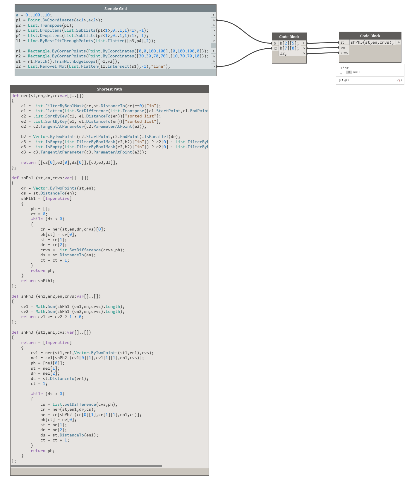Viewport: 412px width, 488px height.
Task: Click the horizontal scrollbar in Shortest Path code
Action: coord(86,466)
